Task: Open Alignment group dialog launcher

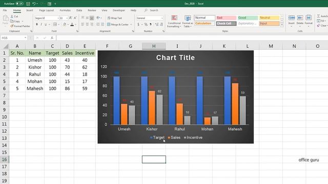Action: [133, 31]
